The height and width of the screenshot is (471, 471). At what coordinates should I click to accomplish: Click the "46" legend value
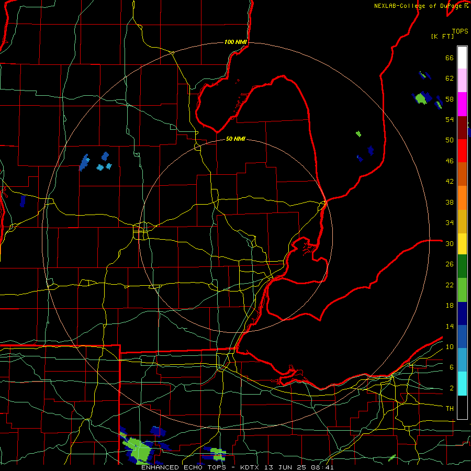(x=450, y=161)
